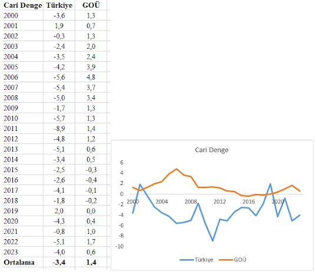Select the blue Türkiye line lowest point
316x272 pixels.
[212, 240]
